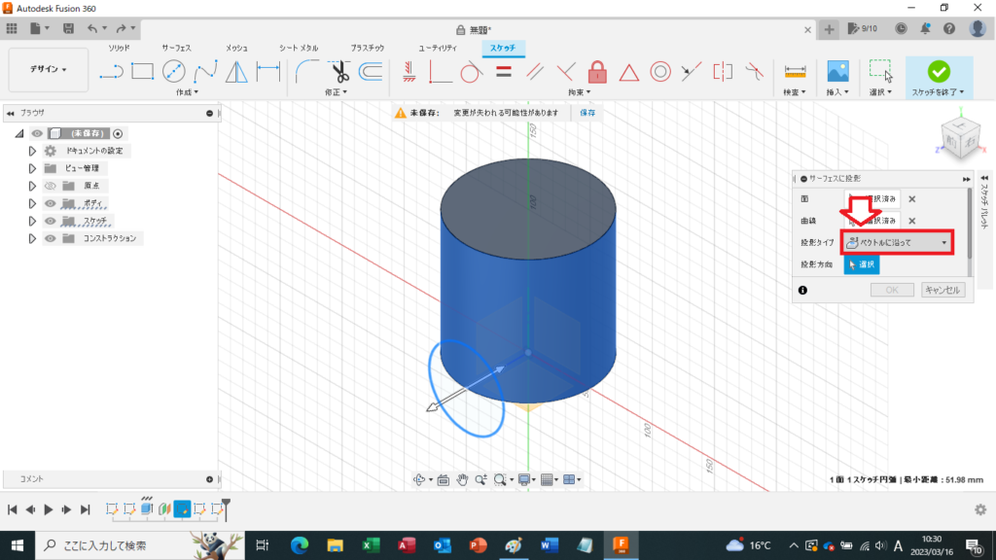Apply the Equal constraint
Screen dimensions: 996x560
[x=504, y=71]
